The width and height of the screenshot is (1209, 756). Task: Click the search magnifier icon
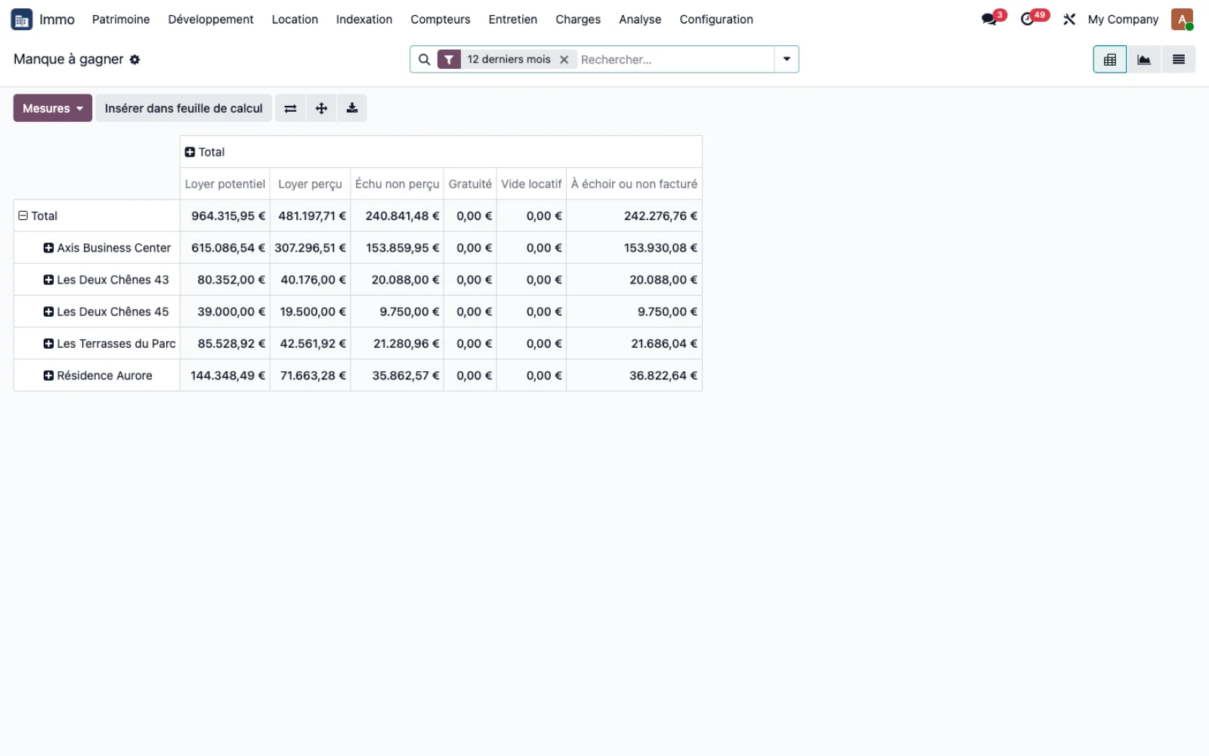pyautogui.click(x=425, y=60)
